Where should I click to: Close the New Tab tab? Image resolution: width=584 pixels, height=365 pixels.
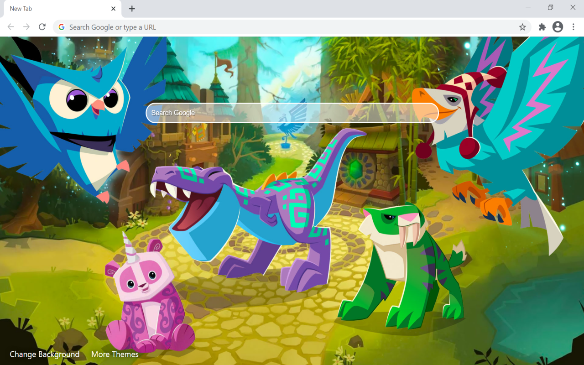coord(113,9)
